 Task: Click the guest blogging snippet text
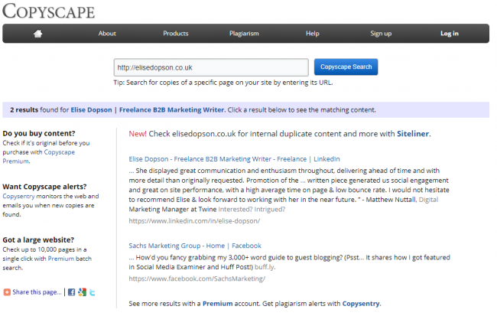tap(289, 262)
